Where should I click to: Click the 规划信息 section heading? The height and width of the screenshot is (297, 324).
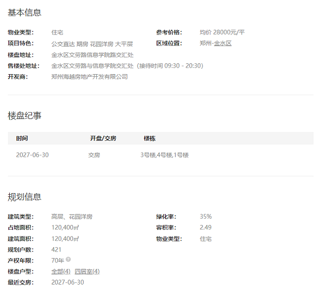pos(24,196)
